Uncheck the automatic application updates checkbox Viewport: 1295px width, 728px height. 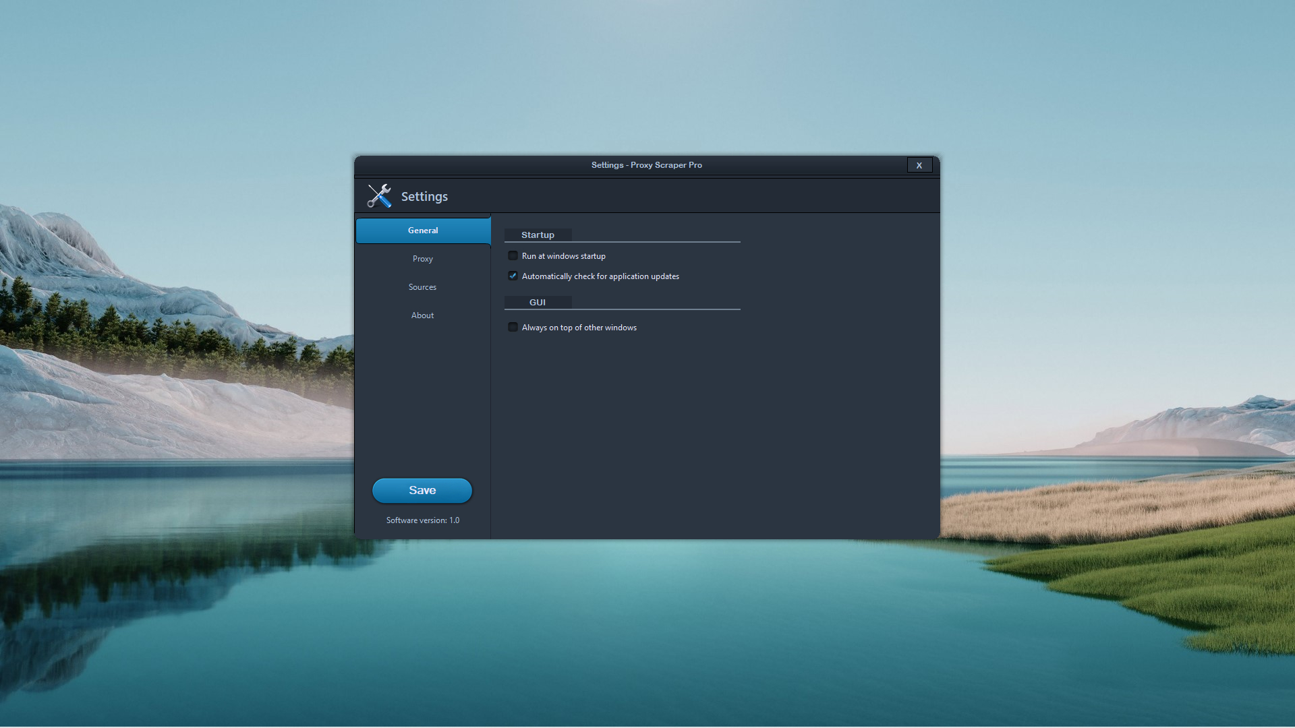pyautogui.click(x=513, y=276)
